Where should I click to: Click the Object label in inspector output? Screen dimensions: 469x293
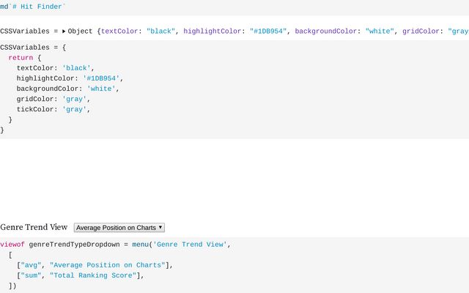click(80, 31)
